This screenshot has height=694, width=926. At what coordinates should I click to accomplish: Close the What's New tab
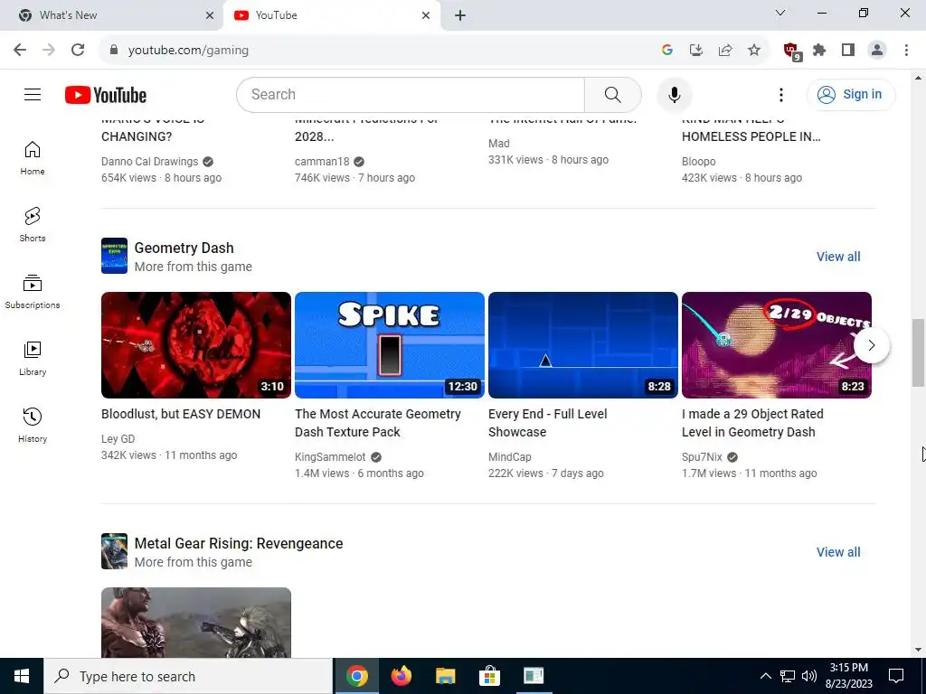coord(210,15)
